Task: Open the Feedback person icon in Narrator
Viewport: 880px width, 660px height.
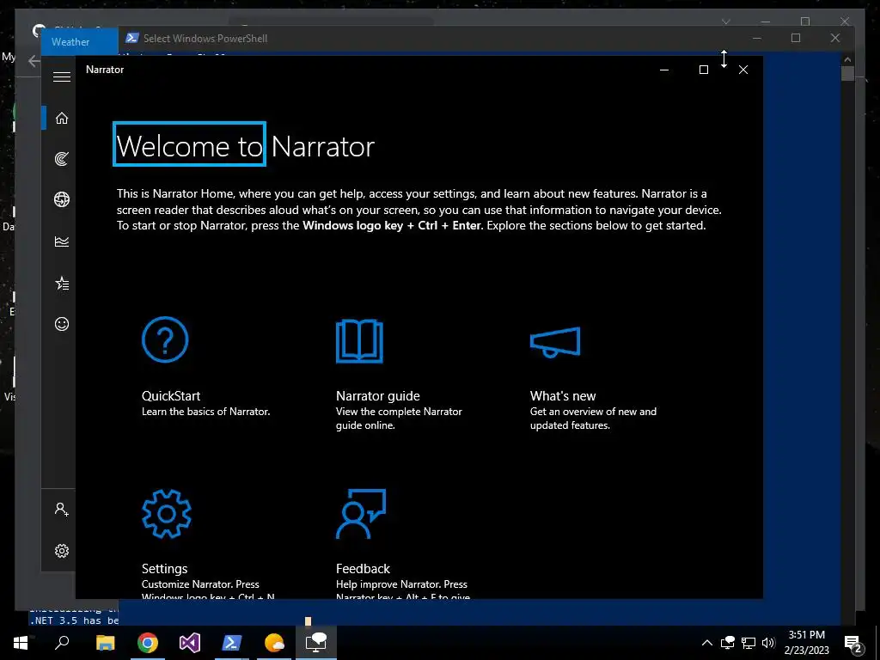Action: (x=361, y=514)
